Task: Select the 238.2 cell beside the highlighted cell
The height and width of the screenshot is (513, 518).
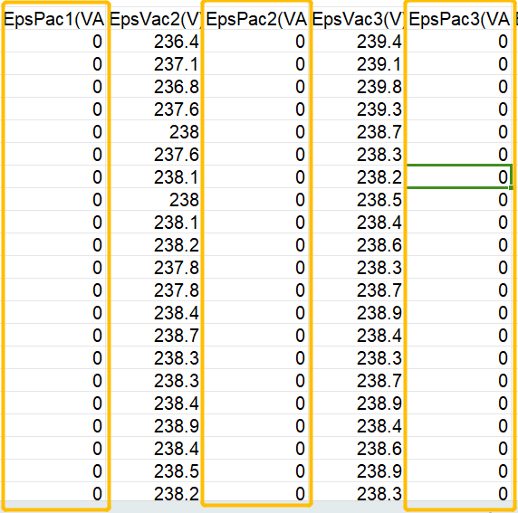Action: click(358, 177)
